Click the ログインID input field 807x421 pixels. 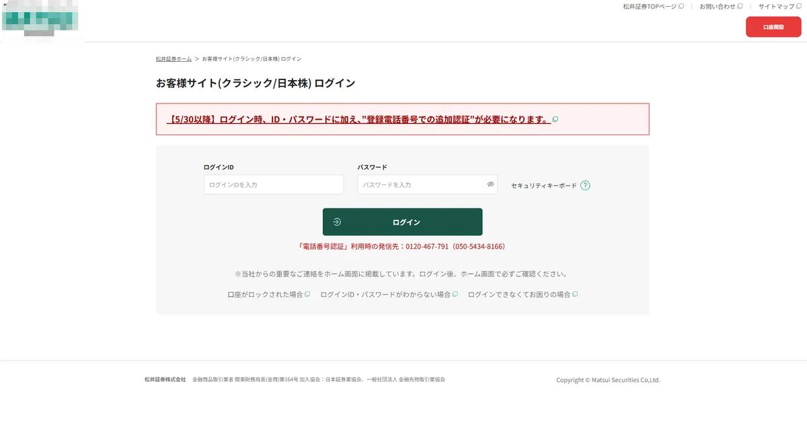(x=273, y=184)
